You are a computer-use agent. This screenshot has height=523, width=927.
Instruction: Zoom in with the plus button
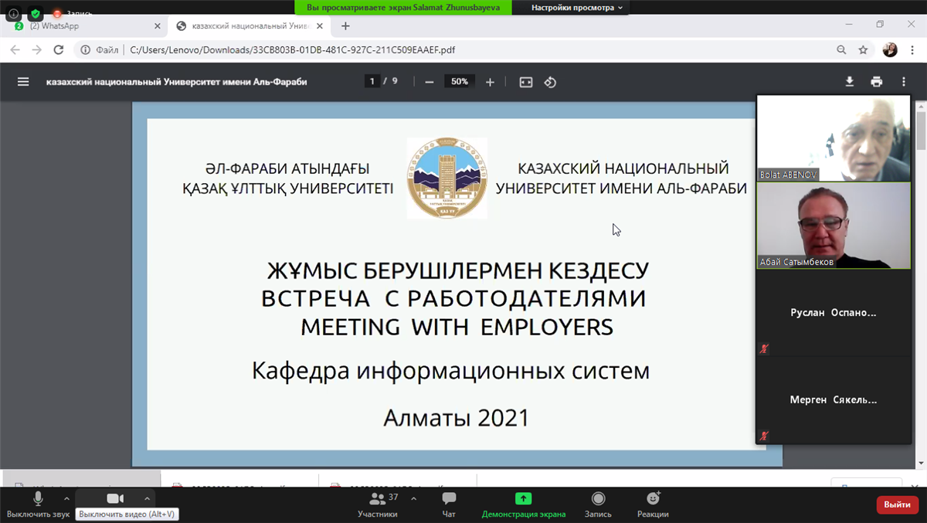pos(490,82)
